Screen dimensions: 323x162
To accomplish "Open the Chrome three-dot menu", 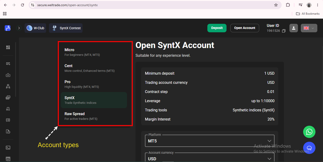I will pyautogui.click(x=317, y=5).
